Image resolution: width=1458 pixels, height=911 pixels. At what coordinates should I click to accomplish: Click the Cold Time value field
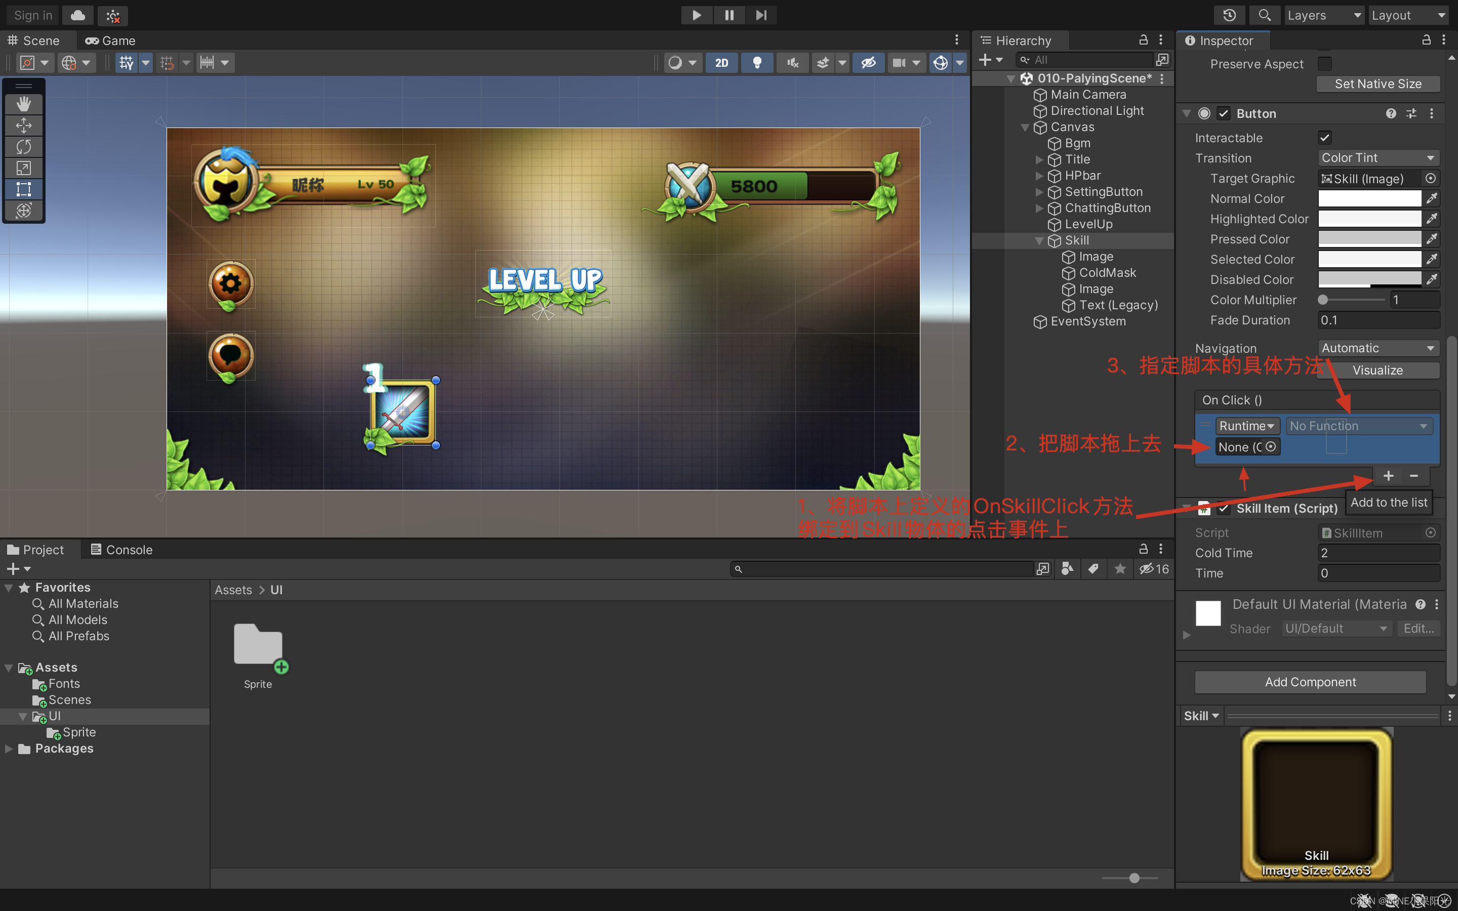click(x=1379, y=553)
